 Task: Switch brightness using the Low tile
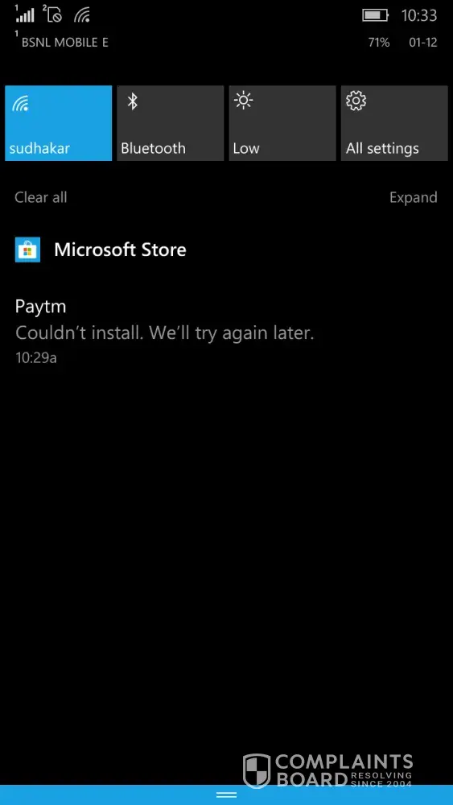[282, 123]
